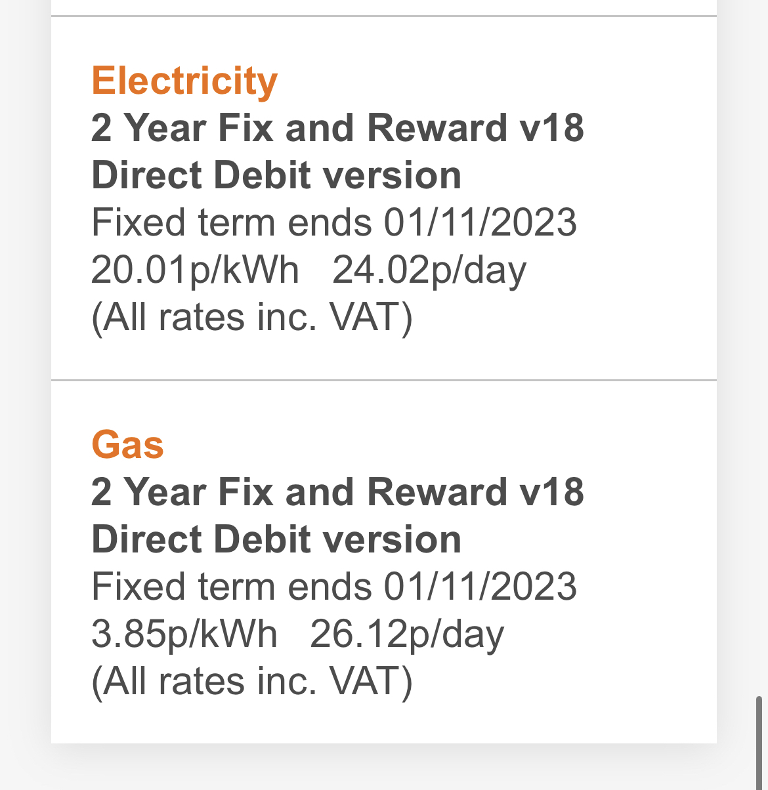This screenshot has height=790, width=768.
Task: Click the page scrollbar thumb
Action: pyautogui.click(x=760, y=741)
